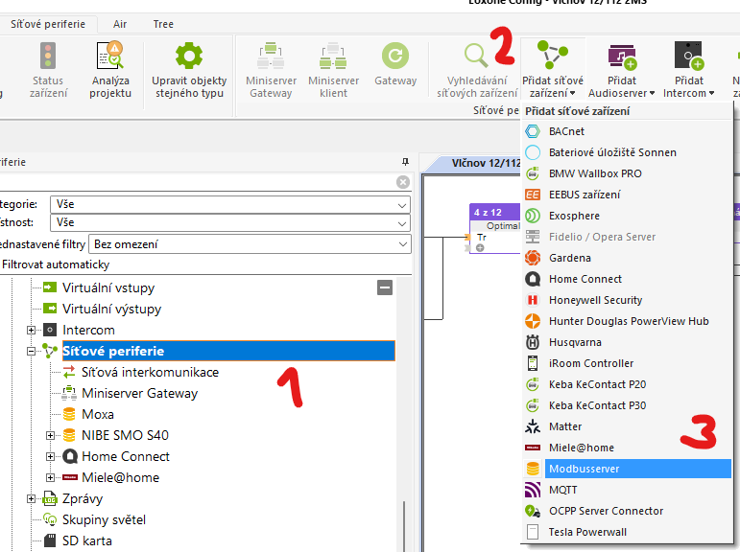Choose BMW Wallbox PRO entry
This screenshot has width=740, height=552.
click(627, 173)
